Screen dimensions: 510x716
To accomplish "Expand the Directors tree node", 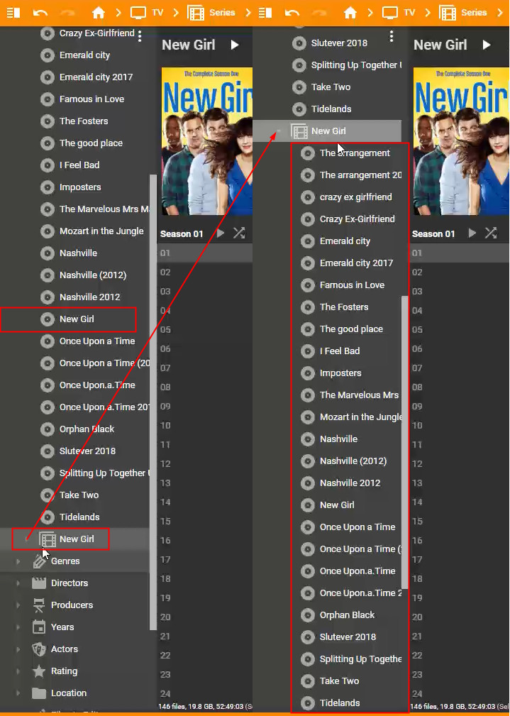I will (x=18, y=583).
